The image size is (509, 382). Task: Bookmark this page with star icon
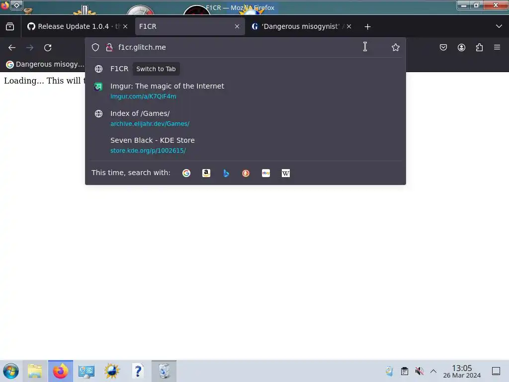click(x=395, y=47)
